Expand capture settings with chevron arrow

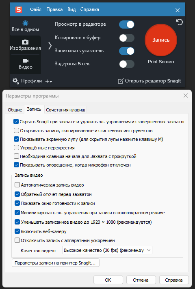tap(50, 46)
